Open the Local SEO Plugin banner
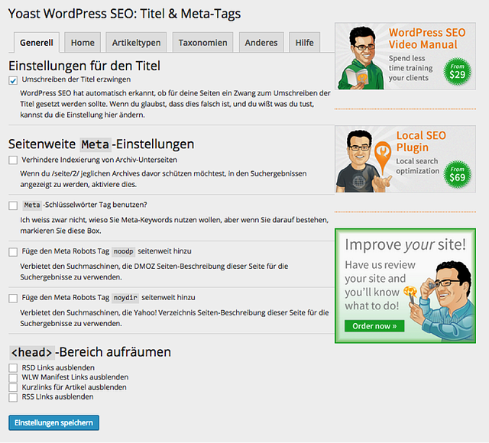The width and height of the screenshot is (489, 443). point(406,159)
